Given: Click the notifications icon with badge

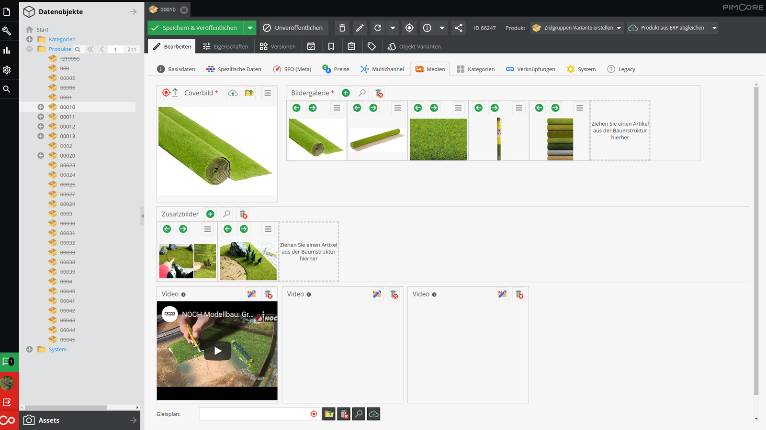Looking at the screenshot, I should [8, 362].
